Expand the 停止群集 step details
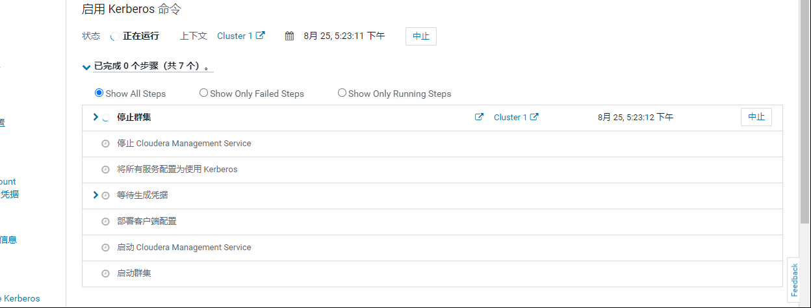 click(96, 117)
